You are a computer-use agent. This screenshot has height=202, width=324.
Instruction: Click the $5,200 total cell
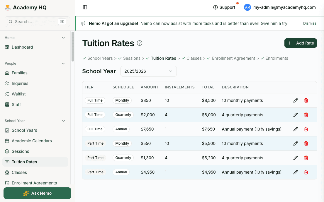pos(209,158)
